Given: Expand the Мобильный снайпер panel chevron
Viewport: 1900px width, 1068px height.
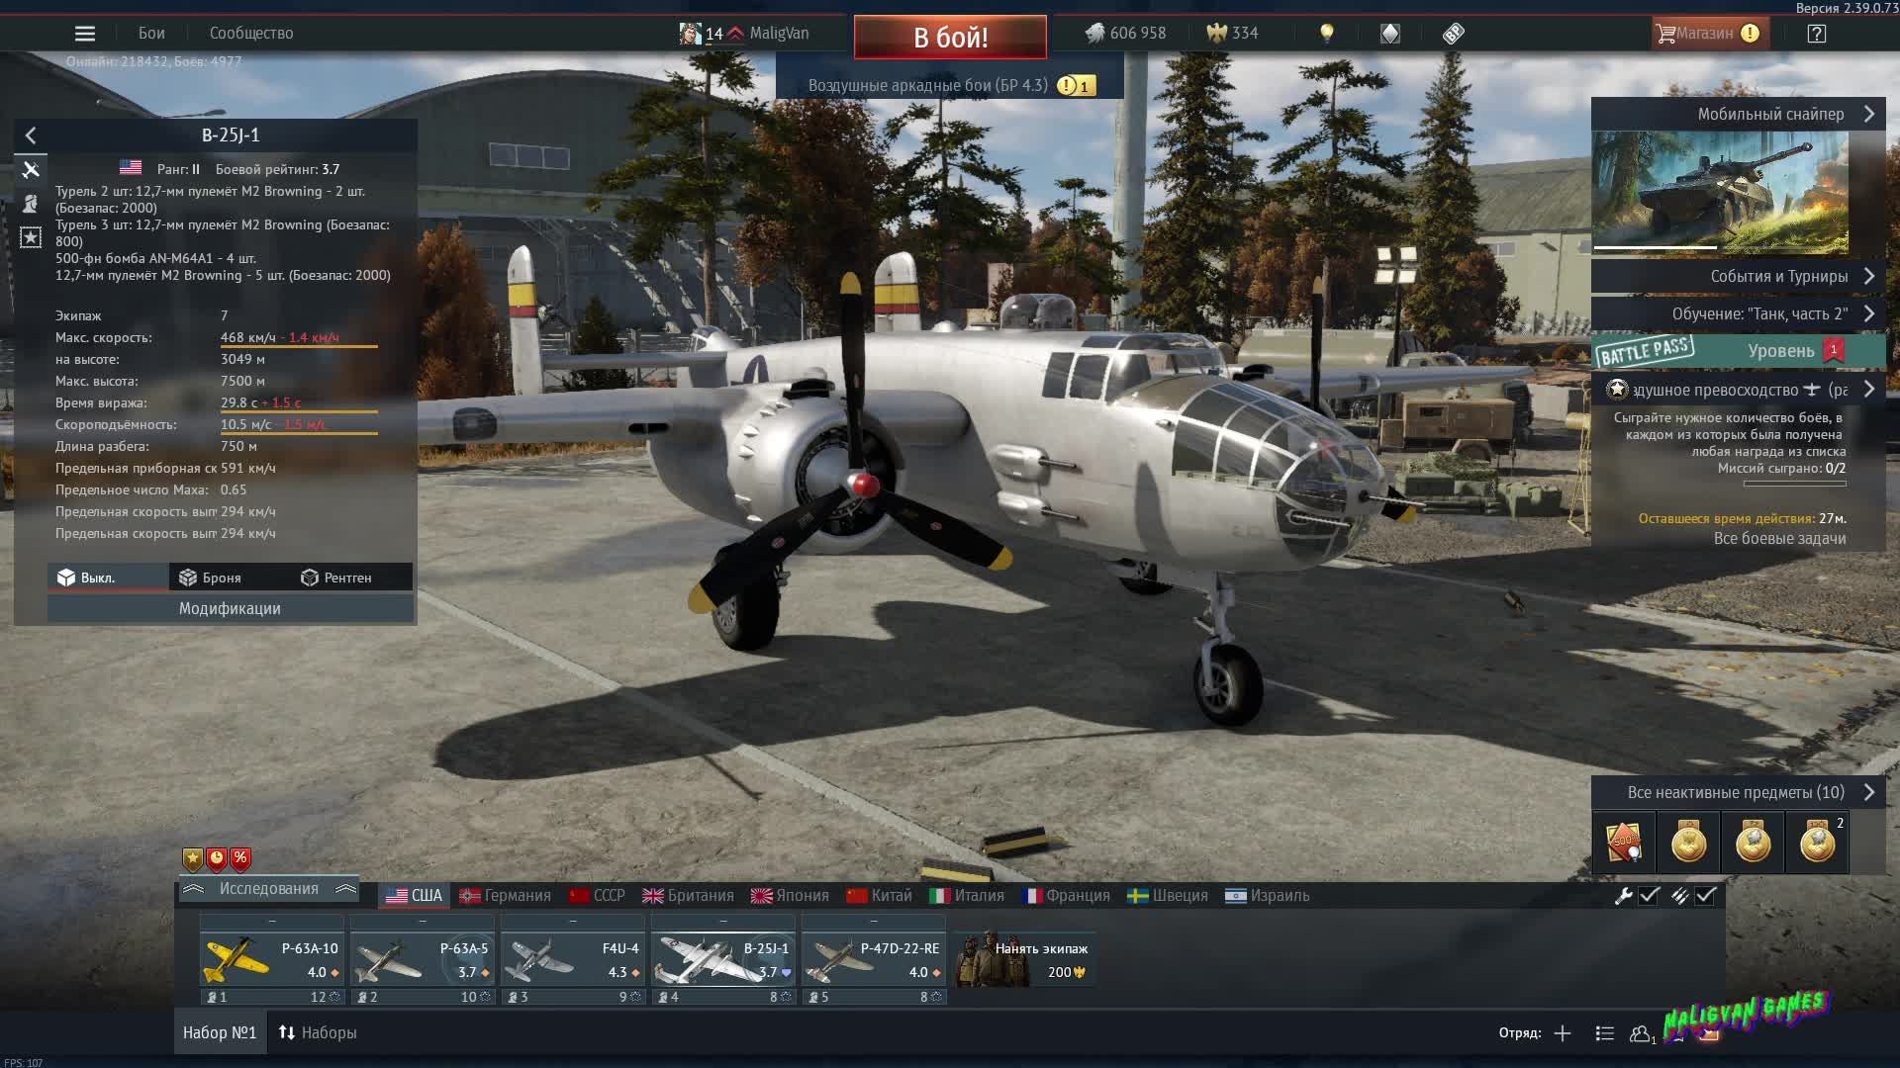Looking at the screenshot, I should (1871, 114).
